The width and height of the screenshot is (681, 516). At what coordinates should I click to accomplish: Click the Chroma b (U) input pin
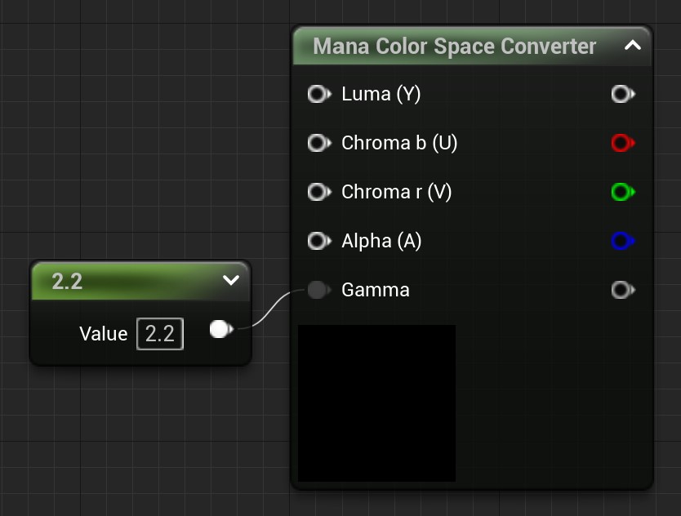(x=317, y=143)
